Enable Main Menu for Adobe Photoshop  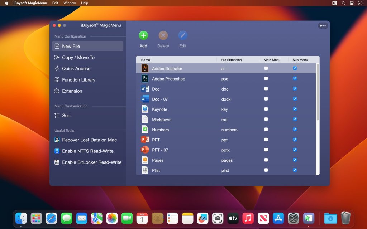coord(266,78)
